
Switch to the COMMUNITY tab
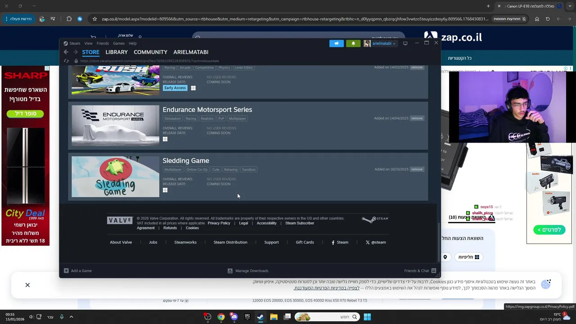click(150, 52)
